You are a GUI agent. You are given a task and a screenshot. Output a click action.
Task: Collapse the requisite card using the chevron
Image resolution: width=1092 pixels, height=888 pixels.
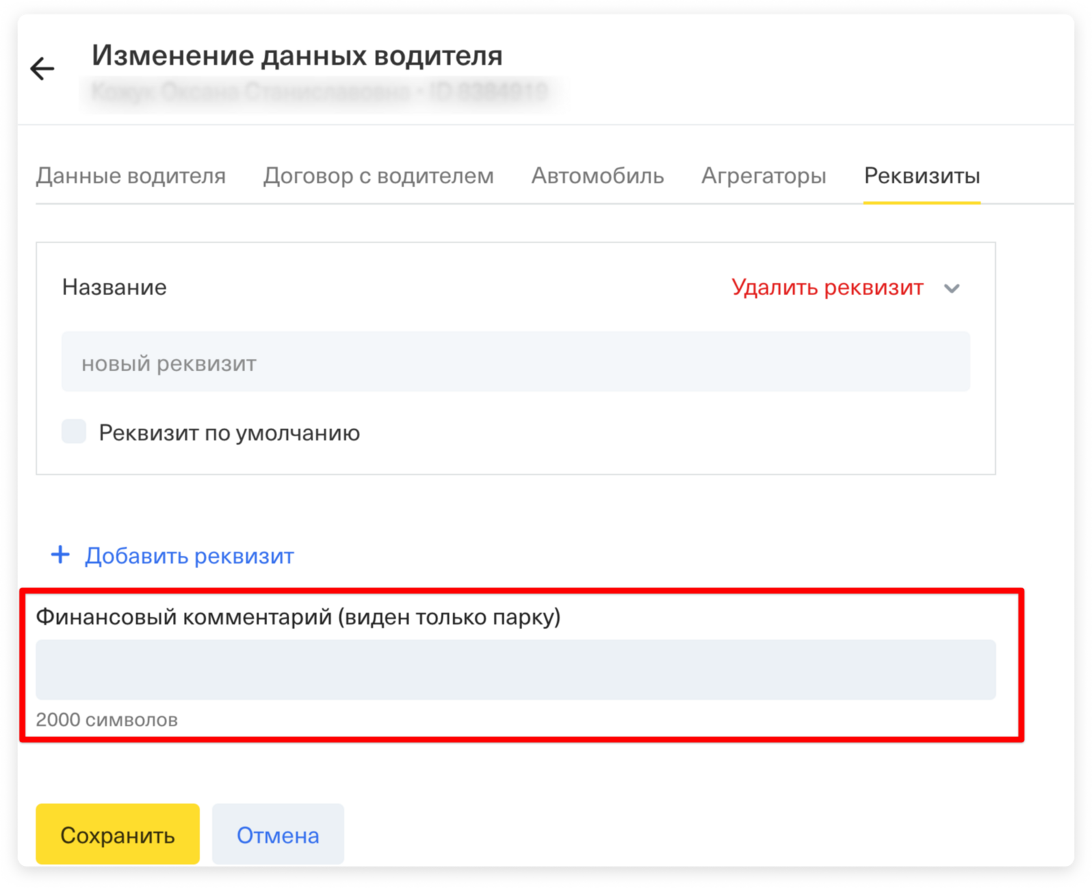click(x=952, y=288)
